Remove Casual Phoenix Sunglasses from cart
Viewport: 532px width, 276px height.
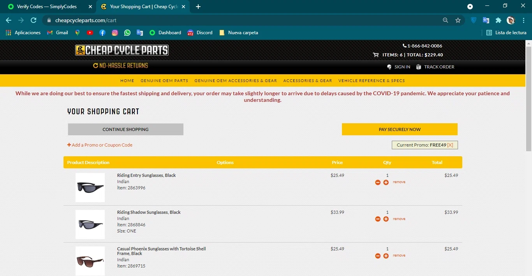pyautogui.click(x=399, y=255)
